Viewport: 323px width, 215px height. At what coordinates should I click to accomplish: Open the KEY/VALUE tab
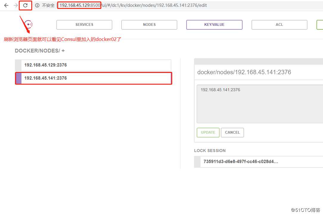(x=214, y=25)
